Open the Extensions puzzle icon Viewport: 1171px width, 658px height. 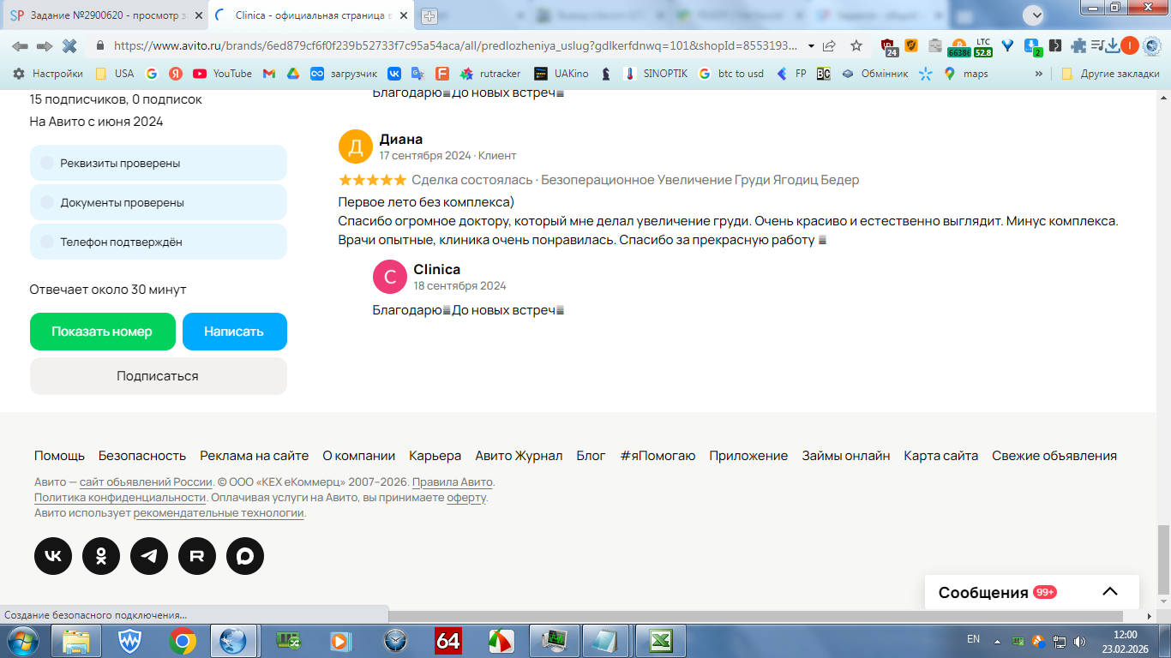tap(1078, 45)
